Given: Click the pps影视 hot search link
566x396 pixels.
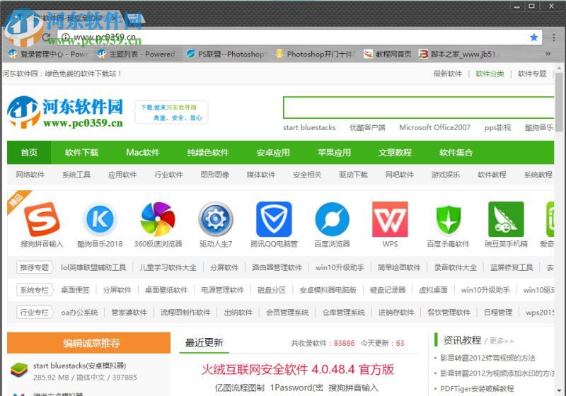Looking at the screenshot, I should [x=497, y=127].
